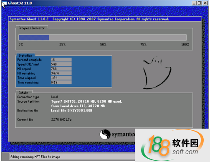210x162 pixels.
Task: Minimize the Ghost32 window
Action: [194, 3]
